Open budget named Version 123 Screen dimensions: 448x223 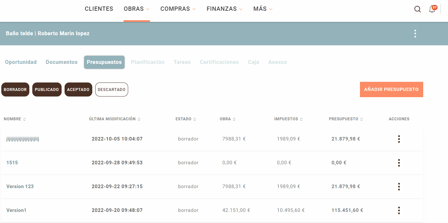pos(20,186)
